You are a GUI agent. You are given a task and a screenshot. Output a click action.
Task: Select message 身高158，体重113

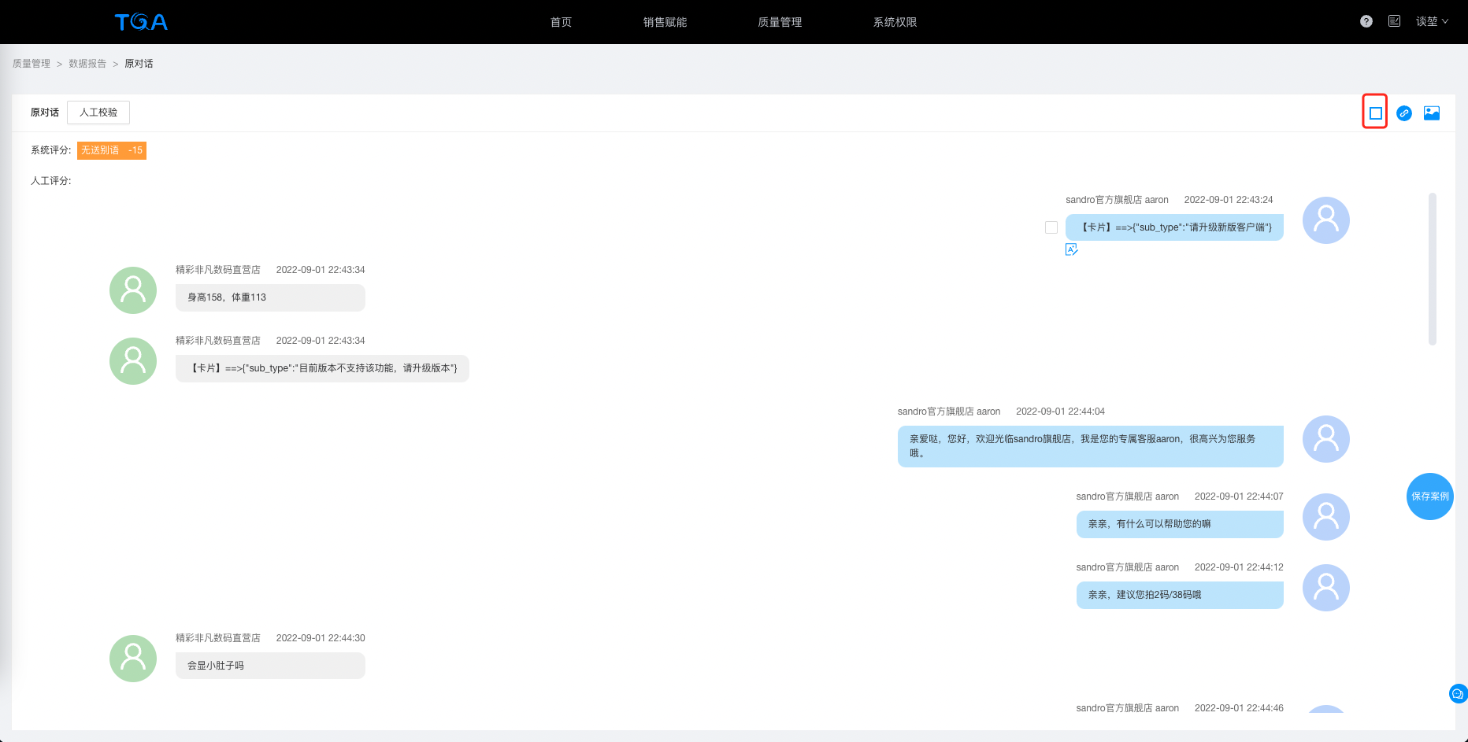pyautogui.click(x=270, y=297)
